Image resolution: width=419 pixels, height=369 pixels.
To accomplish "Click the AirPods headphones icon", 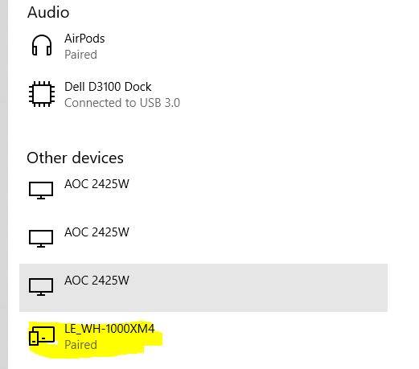I will (42, 45).
